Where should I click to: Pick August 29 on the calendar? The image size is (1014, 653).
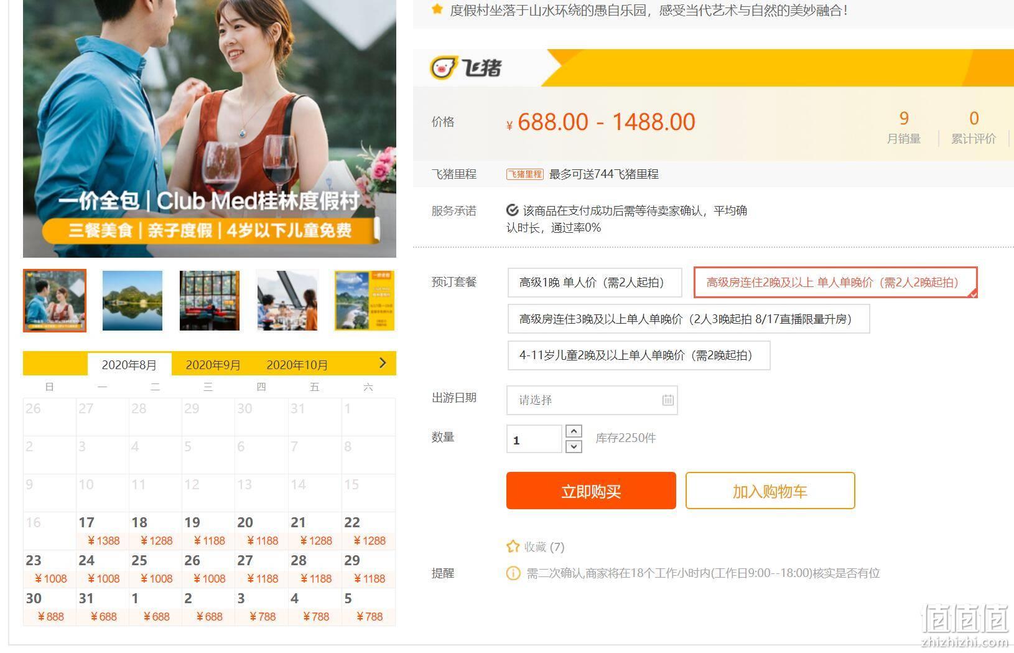pos(368,569)
